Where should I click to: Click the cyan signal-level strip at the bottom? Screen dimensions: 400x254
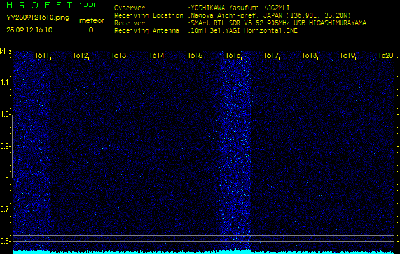click(x=203, y=252)
